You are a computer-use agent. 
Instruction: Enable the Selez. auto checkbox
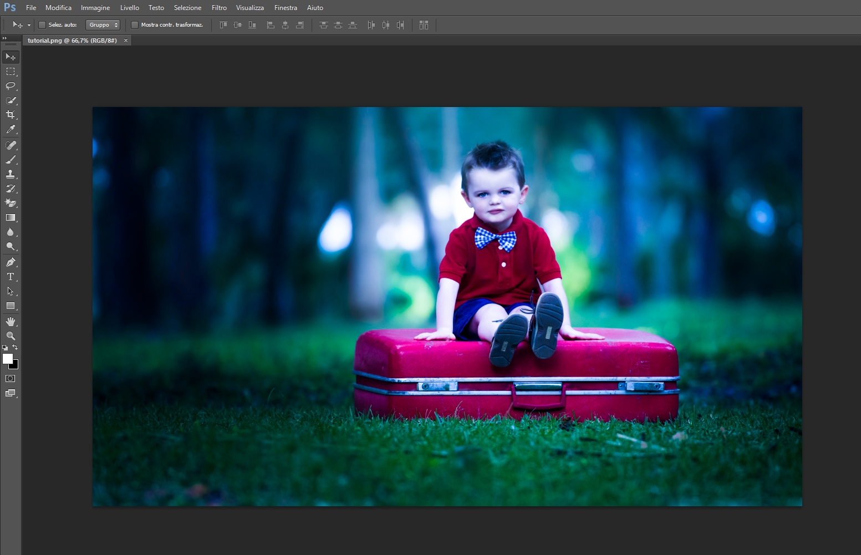pos(42,25)
